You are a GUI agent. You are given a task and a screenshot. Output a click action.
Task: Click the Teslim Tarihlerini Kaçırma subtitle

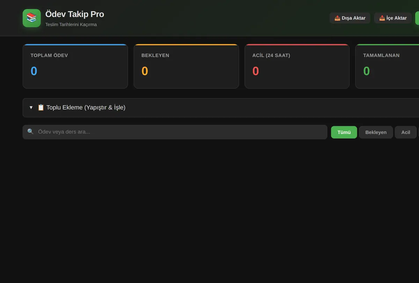71,24
